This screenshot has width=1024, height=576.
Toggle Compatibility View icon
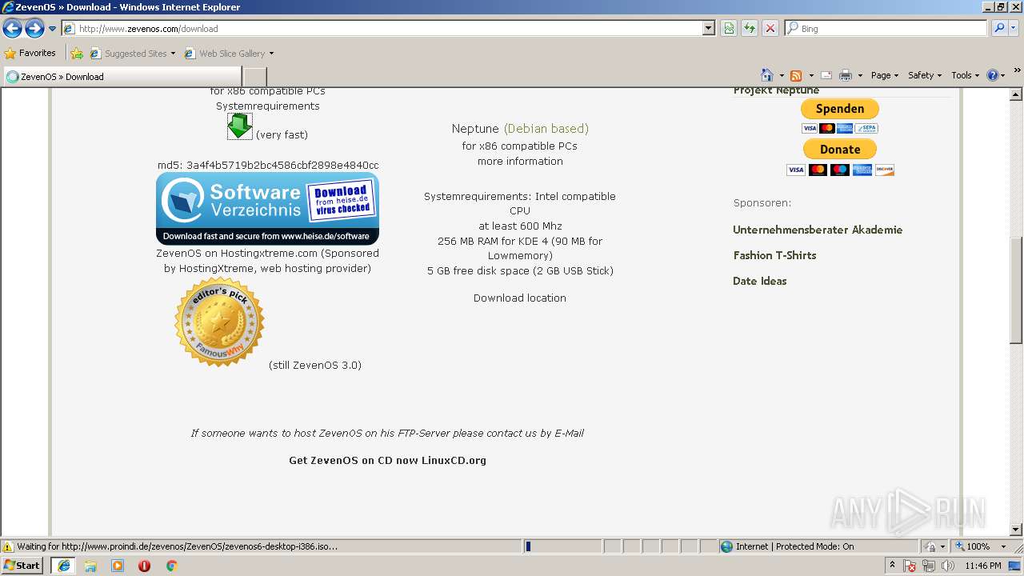729,28
